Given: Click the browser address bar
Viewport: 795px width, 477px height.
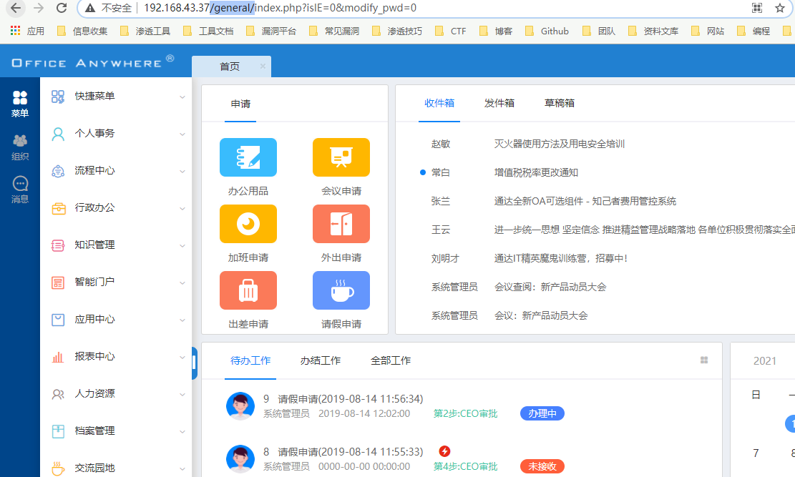Looking at the screenshot, I should click(429, 9).
